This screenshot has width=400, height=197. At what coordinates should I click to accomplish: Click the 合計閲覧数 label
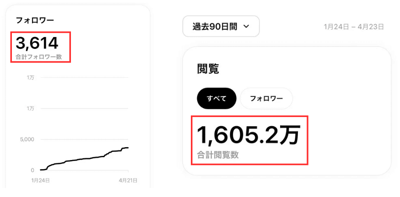pos(218,155)
